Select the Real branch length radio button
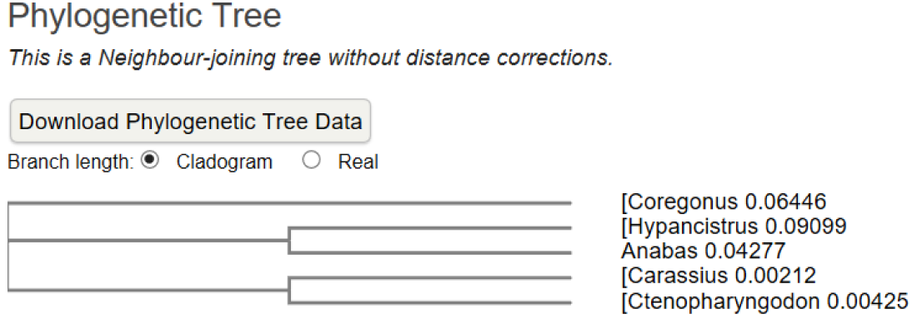 (x=311, y=161)
